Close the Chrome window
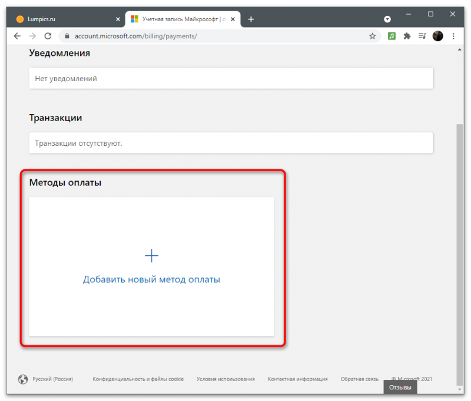 (453, 14)
